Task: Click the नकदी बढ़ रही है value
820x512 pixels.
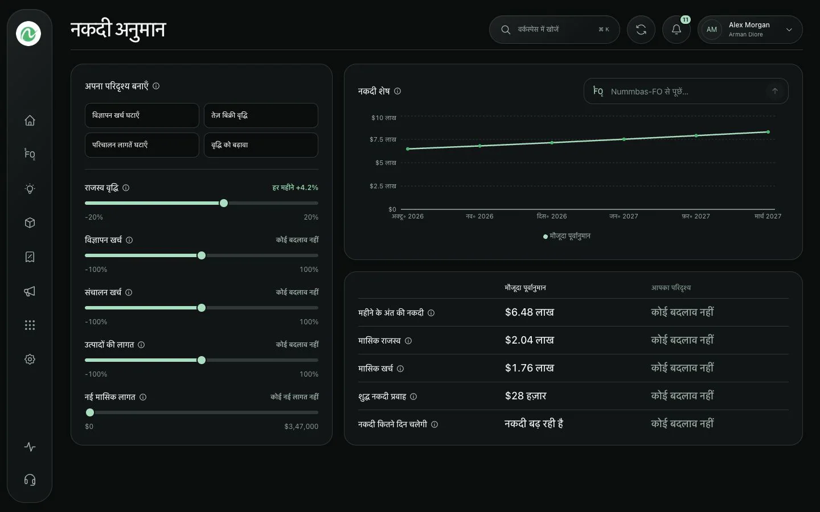Action: click(x=534, y=424)
